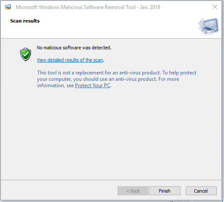The height and width of the screenshot is (202, 224).
Task: Click the period after the scan results link
Action: pyautogui.click(x=104, y=61)
